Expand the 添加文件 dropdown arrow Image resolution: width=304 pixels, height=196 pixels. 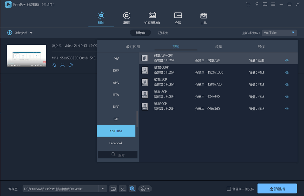coord(31,33)
